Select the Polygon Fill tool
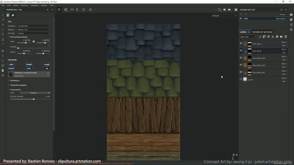The image size is (294, 165). click(3, 29)
